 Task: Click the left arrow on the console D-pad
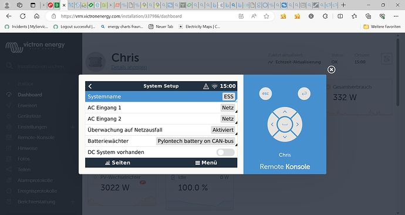tap(272, 125)
